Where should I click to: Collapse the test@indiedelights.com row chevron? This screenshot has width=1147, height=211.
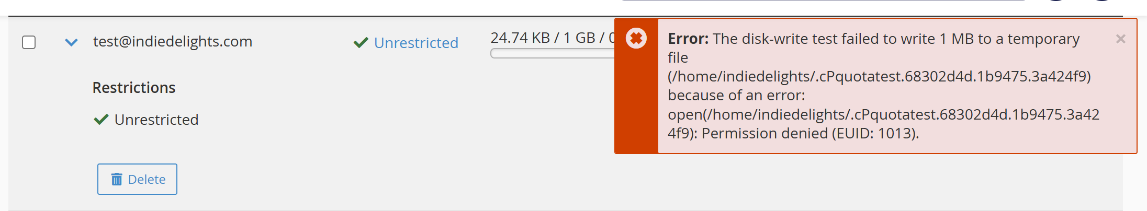pos(71,42)
